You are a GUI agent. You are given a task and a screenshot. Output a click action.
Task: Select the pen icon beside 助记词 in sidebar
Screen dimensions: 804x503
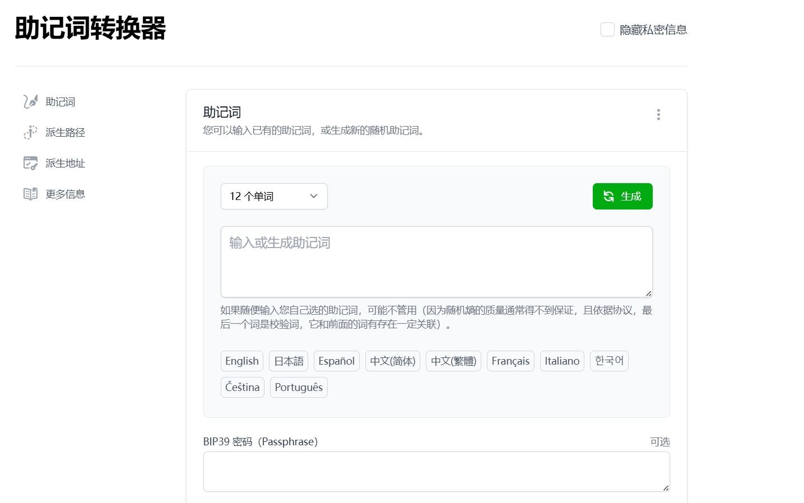click(x=30, y=101)
